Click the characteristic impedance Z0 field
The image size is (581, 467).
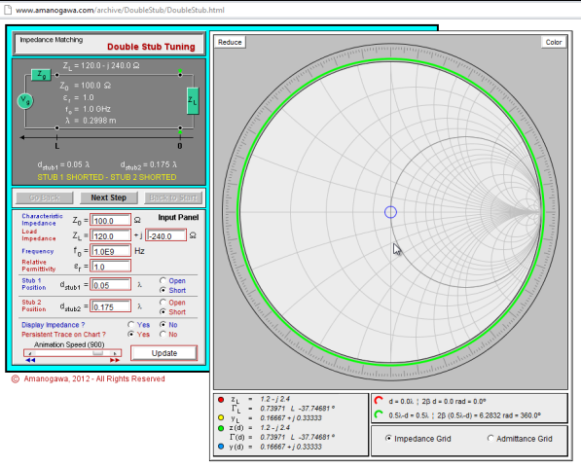[x=110, y=220]
